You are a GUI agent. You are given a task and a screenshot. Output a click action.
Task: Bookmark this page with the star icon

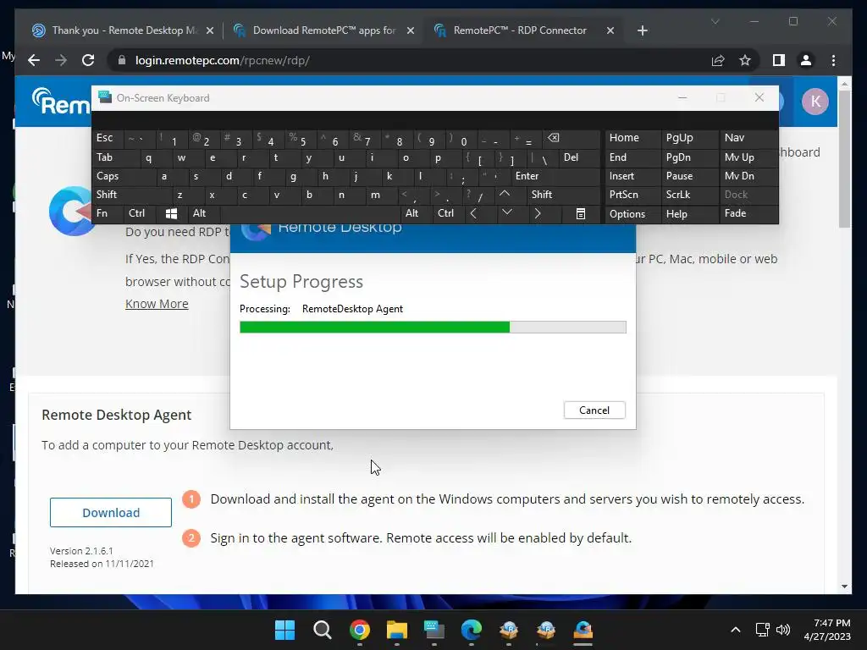point(745,60)
